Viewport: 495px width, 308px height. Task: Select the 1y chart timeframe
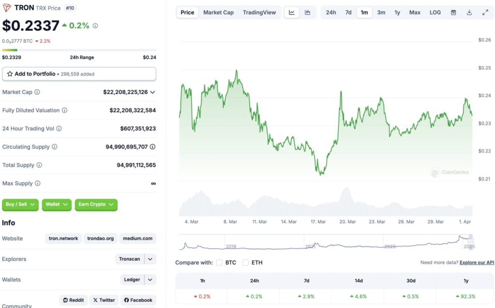click(x=397, y=12)
